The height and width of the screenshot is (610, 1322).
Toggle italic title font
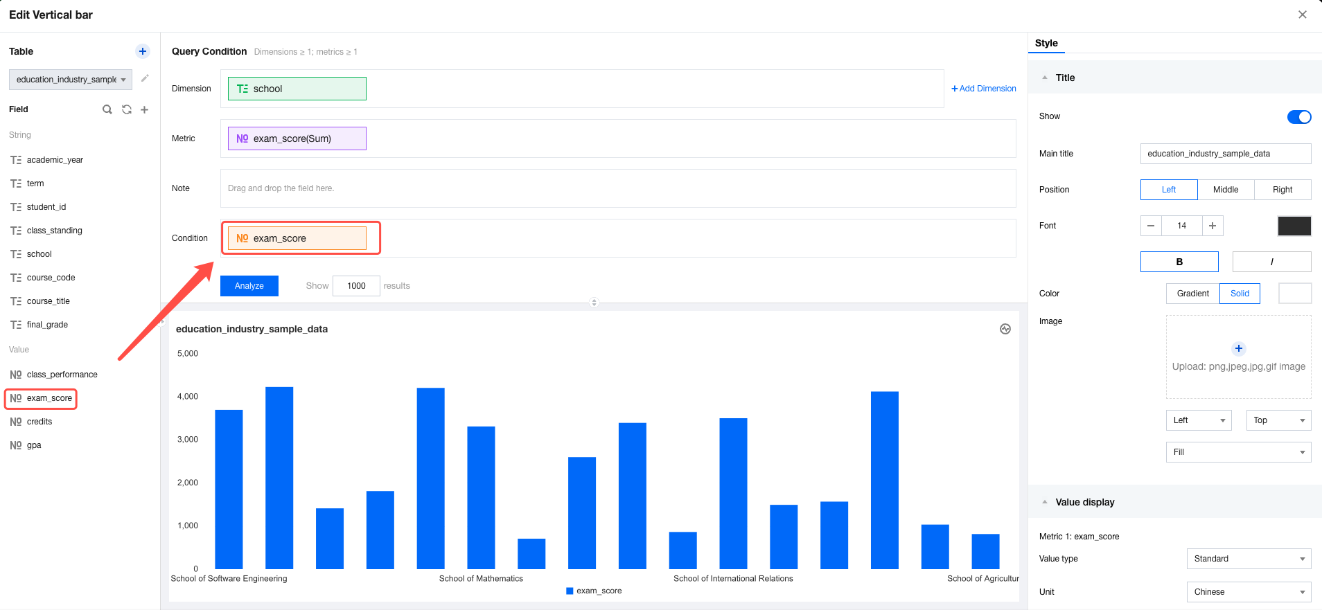pyautogui.click(x=1272, y=262)
